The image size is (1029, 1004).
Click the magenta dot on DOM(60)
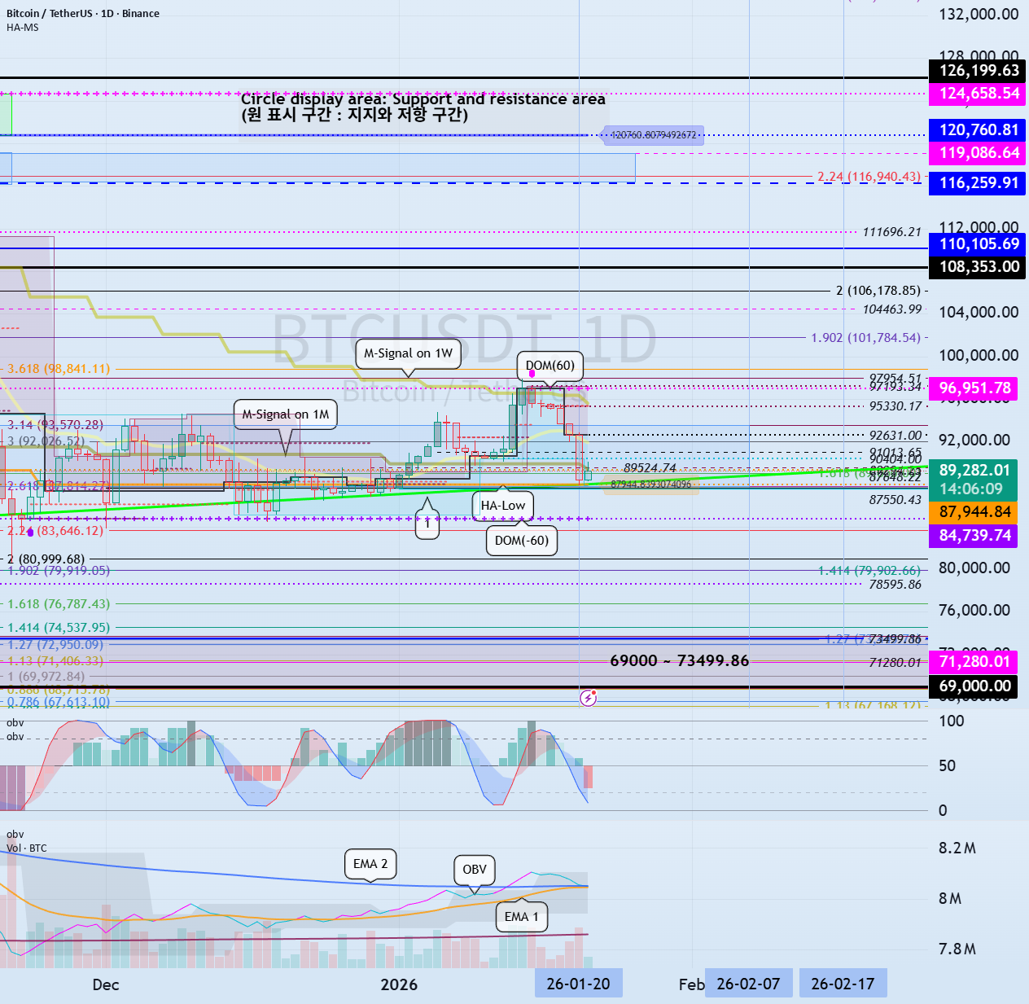pyautogui.click(x=532, y=374)
